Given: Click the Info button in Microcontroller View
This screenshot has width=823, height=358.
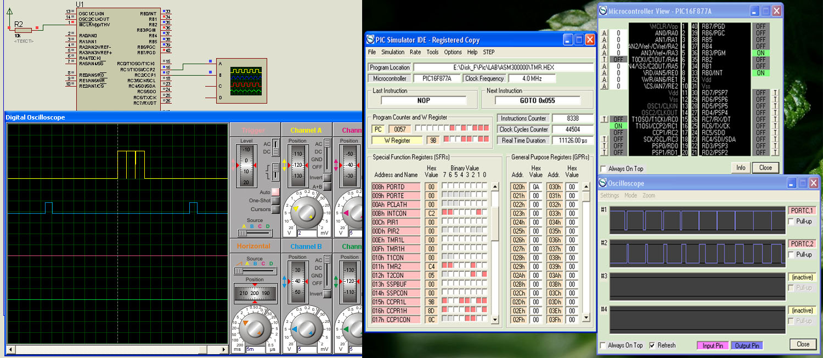Looking at the screenshot, I should (x=740, y=168).
